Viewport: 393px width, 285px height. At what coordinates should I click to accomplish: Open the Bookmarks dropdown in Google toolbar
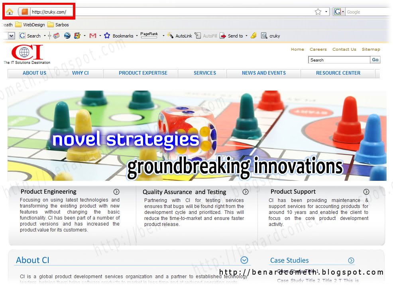point(137,36)
